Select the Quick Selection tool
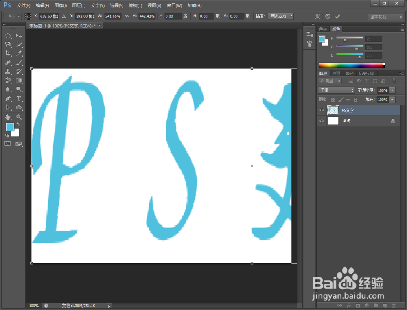Viewport: 407px width, 310px height. click(x=19, y=45)
